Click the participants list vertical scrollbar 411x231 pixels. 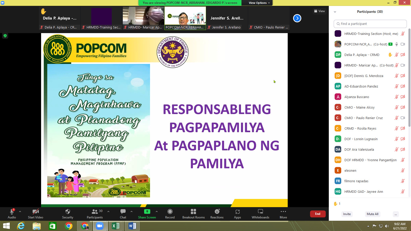point(409,77)
